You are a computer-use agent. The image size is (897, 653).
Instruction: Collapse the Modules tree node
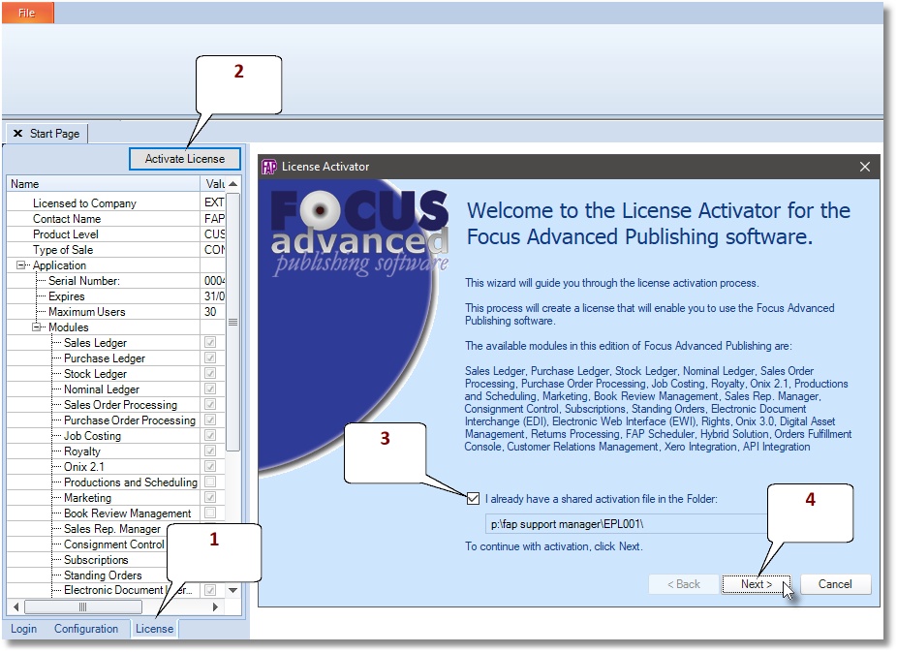(37, 326)
